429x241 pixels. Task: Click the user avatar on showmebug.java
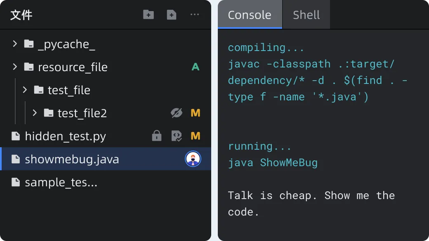click(193, 159)
